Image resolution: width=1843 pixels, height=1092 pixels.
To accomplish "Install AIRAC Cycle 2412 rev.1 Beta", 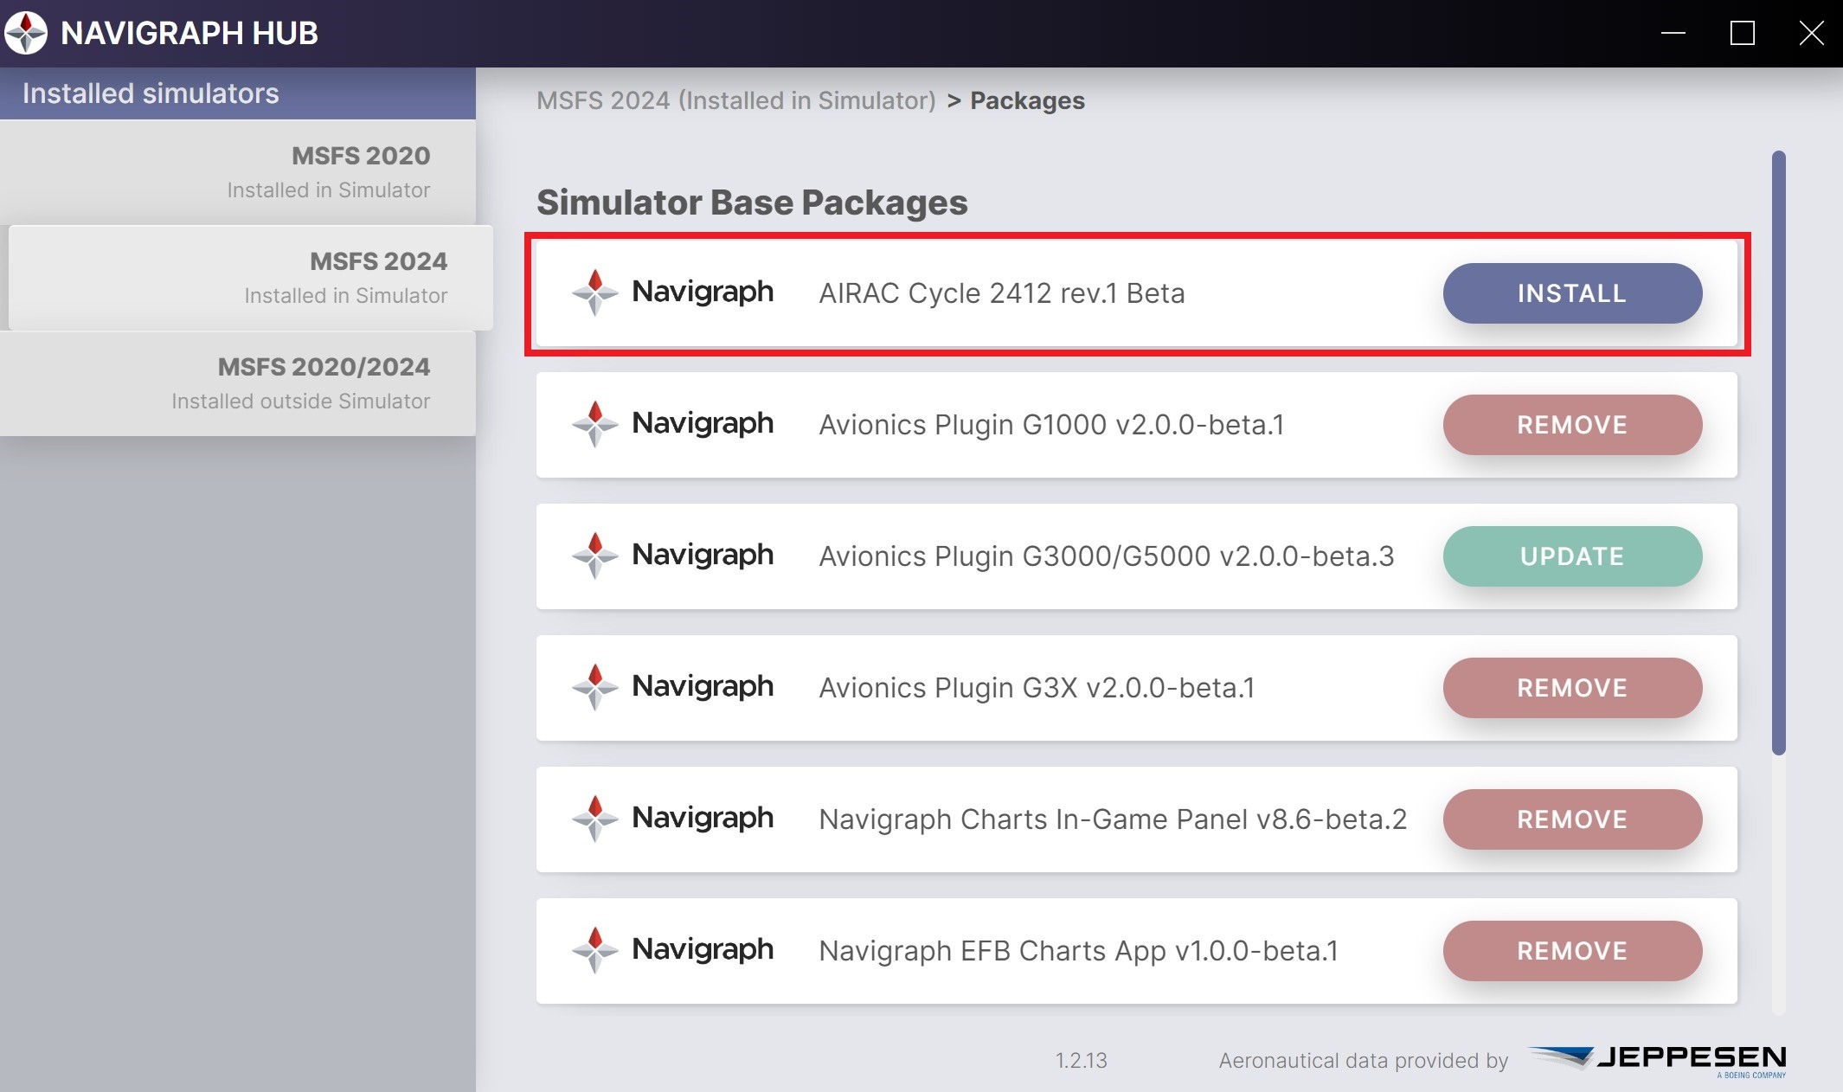I will tap(1572, 293).
